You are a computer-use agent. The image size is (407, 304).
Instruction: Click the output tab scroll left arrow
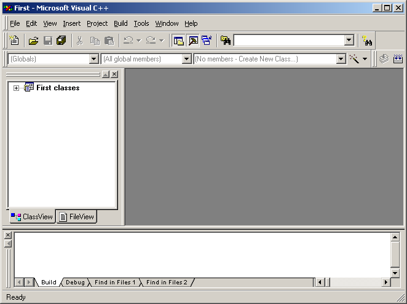coord(19,283)
